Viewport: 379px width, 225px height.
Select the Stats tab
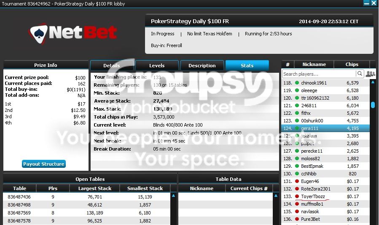coord(247,66)
